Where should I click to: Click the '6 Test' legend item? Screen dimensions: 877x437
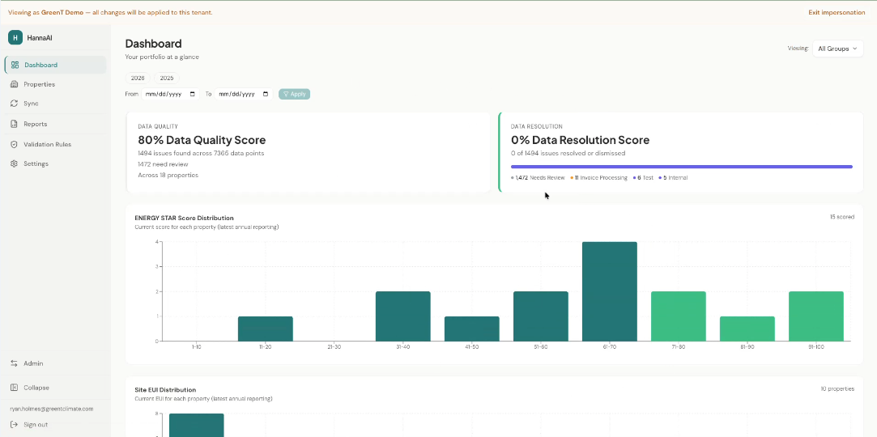pyautogui.click(x=643, y=178)
